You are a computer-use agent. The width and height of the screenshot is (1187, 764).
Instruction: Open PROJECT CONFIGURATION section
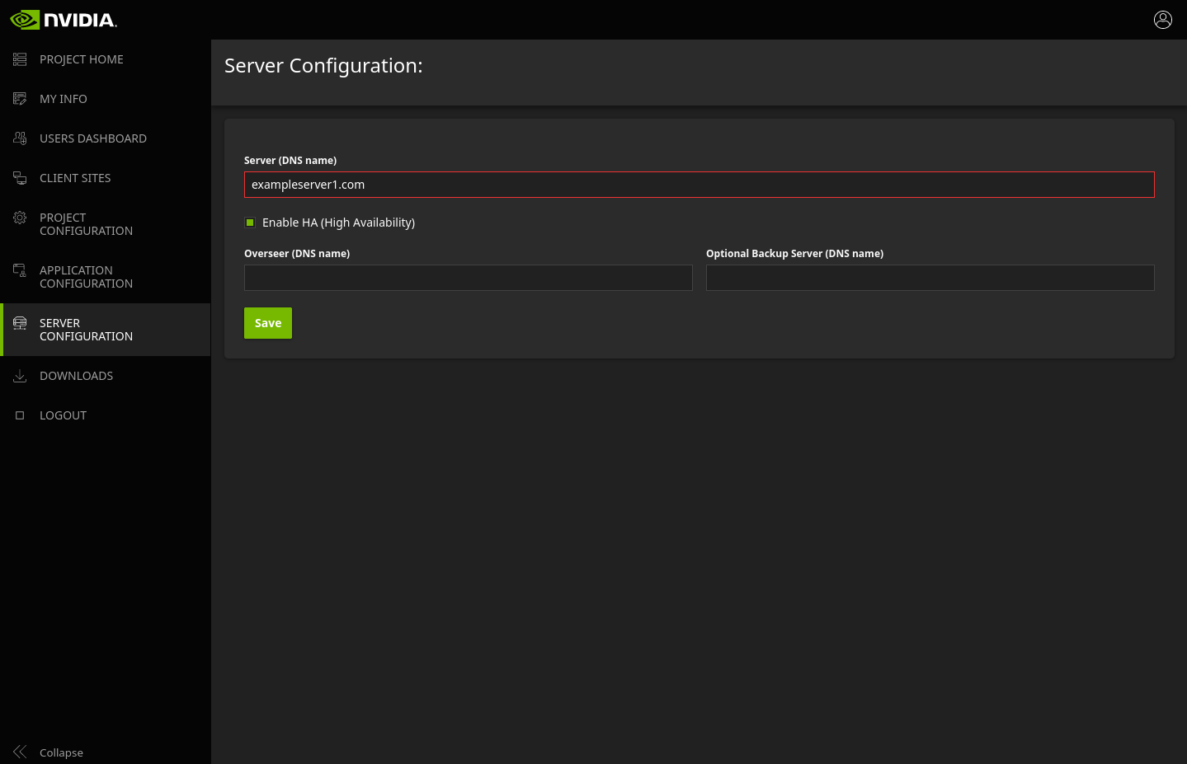coord(106,224)
